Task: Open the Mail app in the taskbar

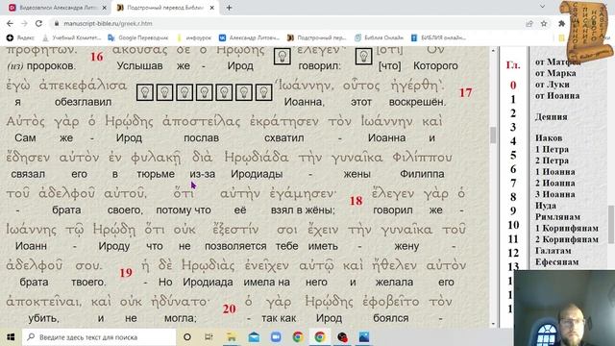Action: [x=254, y=337]
